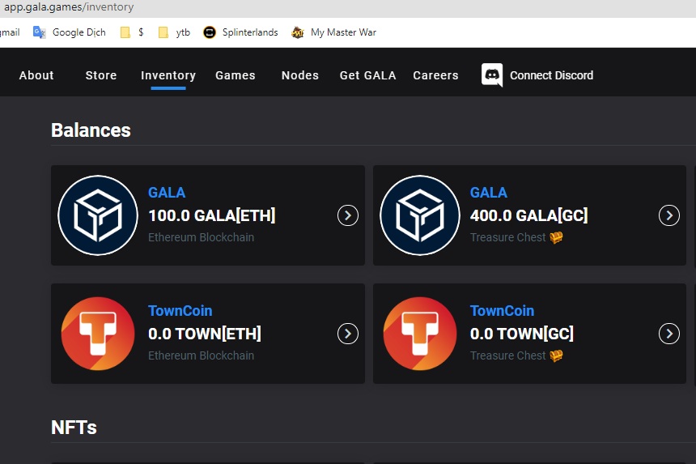Click the address bar showing app.gala.games/inventory
The image size is (696, 464).
click(x=68, y=7)
